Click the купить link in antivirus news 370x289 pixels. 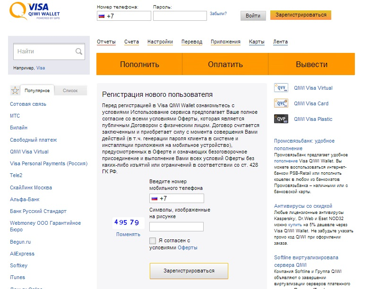click(295, 225)
